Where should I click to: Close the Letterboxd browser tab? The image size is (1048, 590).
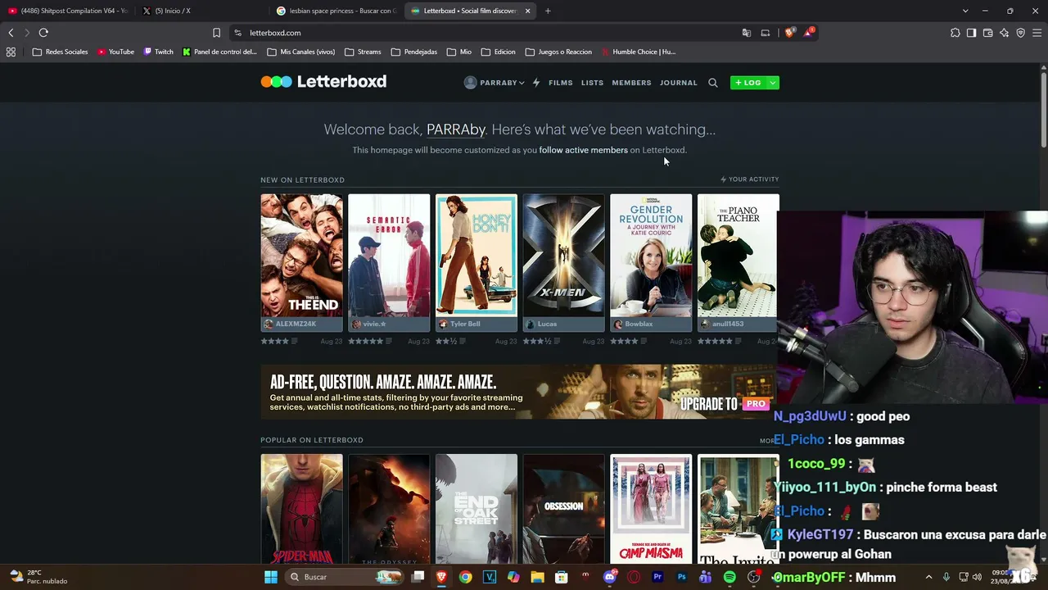(x=527, y=11)
